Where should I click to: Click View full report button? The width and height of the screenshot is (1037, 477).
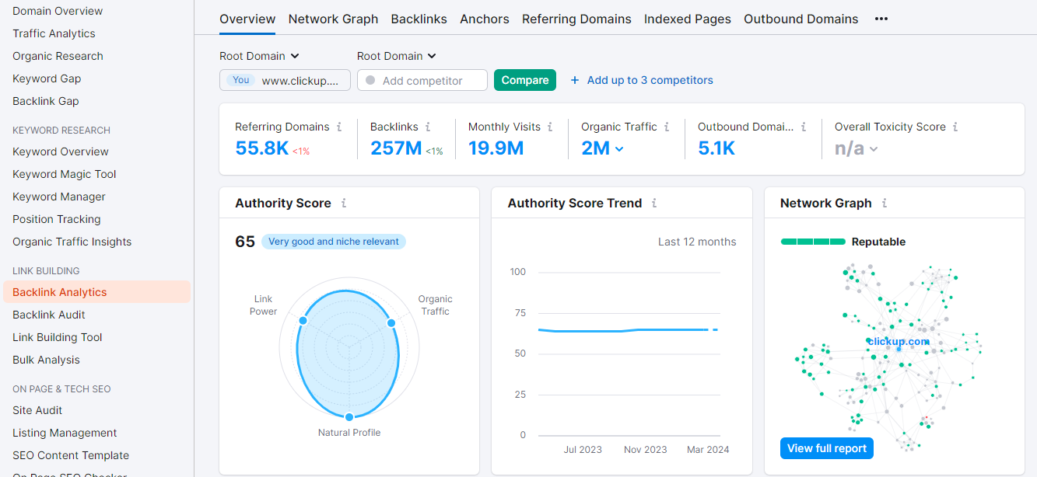(x=827, y=448)
